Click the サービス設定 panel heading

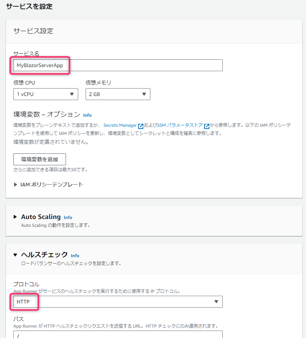tap(33, 31)
